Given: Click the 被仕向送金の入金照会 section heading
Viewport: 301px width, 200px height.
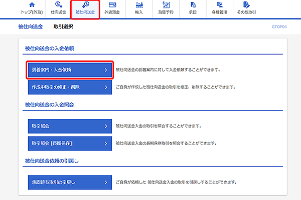Looking at the screenshot, I should 50,104.
